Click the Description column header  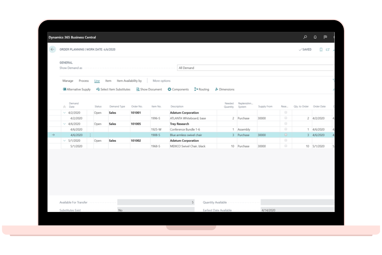point(177,106)
